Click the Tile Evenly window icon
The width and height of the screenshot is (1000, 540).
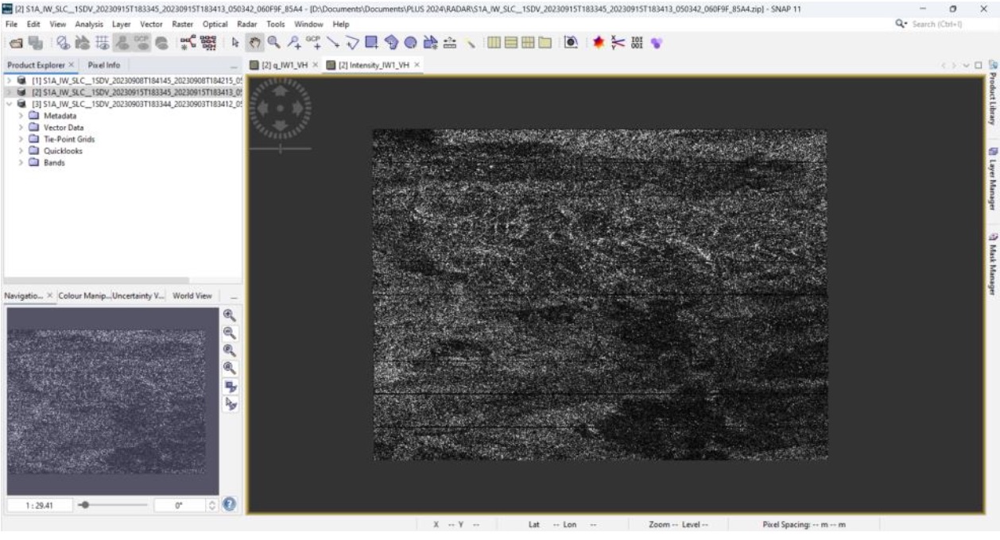pos(529,42)
